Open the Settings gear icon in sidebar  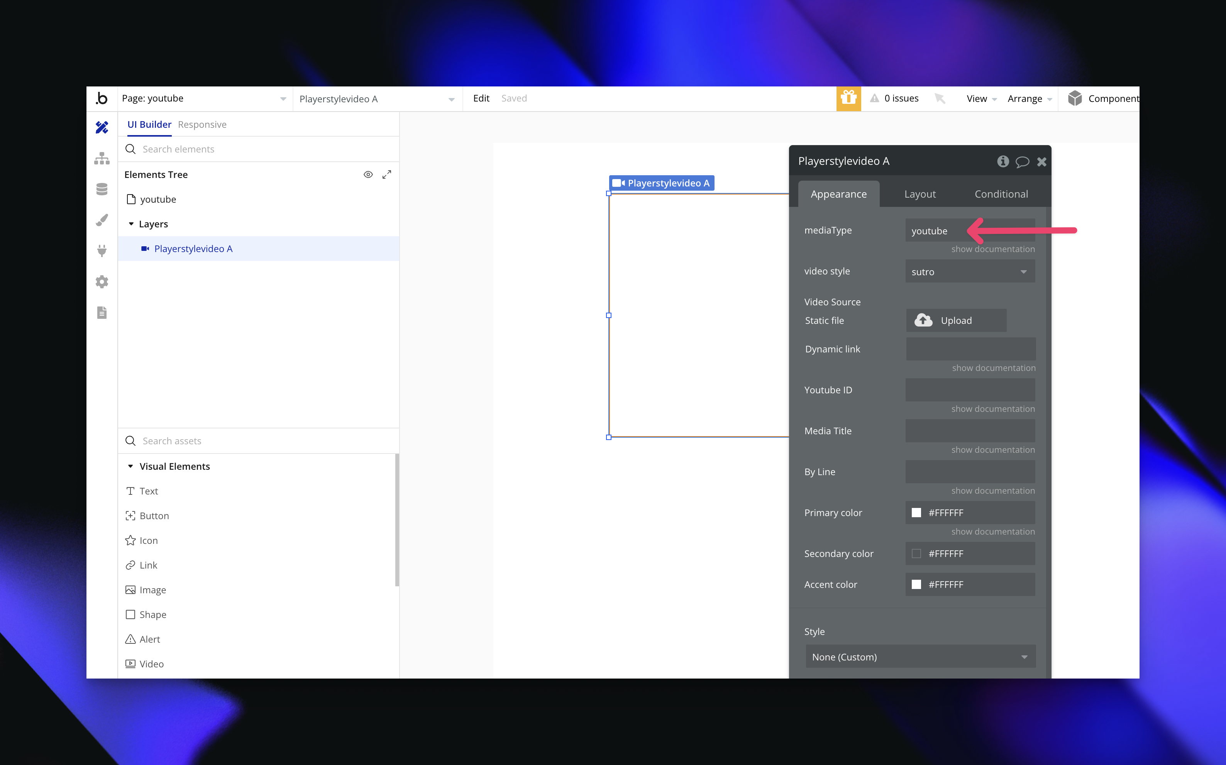coord(102,282)
